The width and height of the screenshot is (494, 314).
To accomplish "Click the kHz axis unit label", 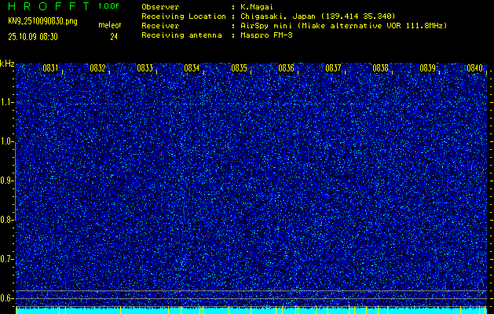I will point(7,64).
